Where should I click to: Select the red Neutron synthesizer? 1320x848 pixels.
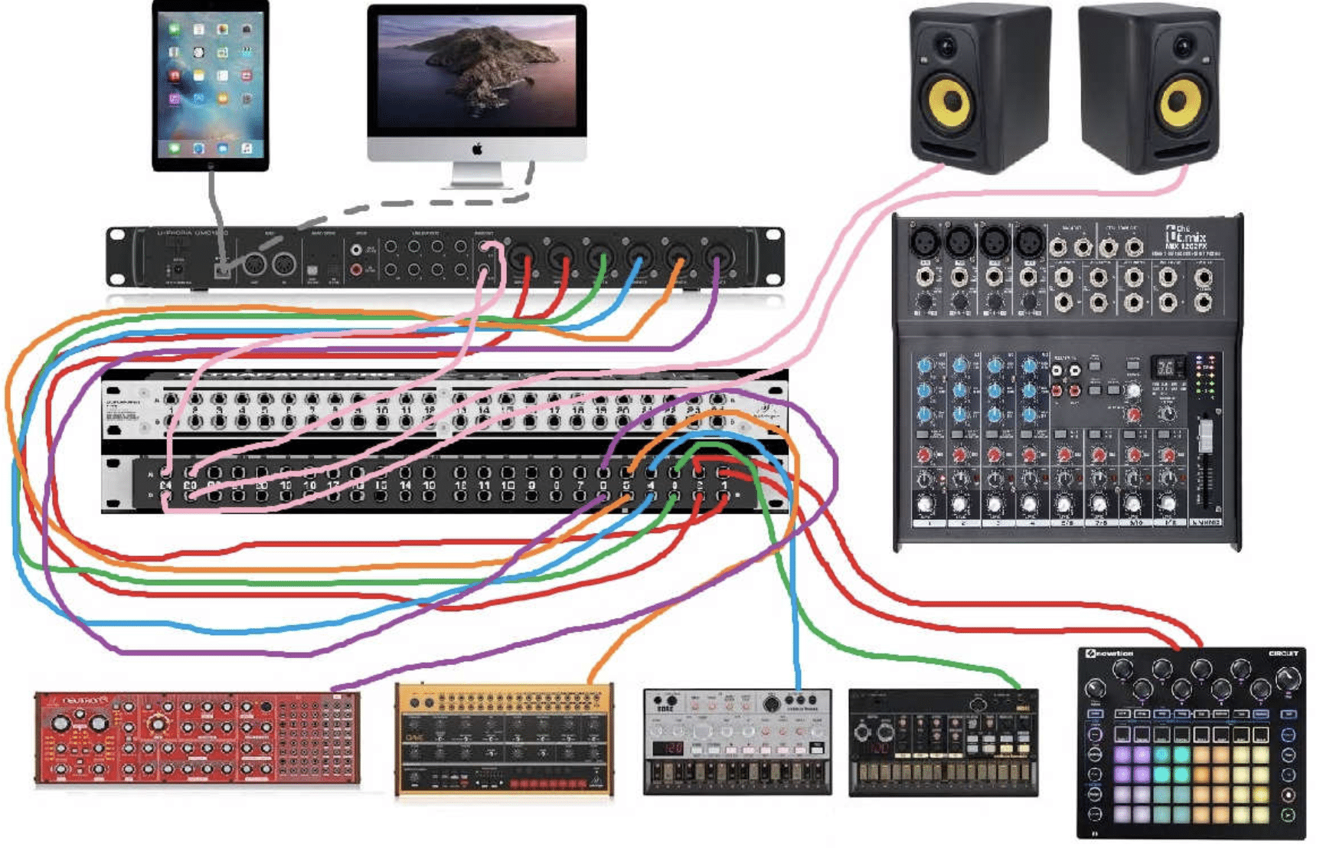pyautogui.click(x=198, y=739)
